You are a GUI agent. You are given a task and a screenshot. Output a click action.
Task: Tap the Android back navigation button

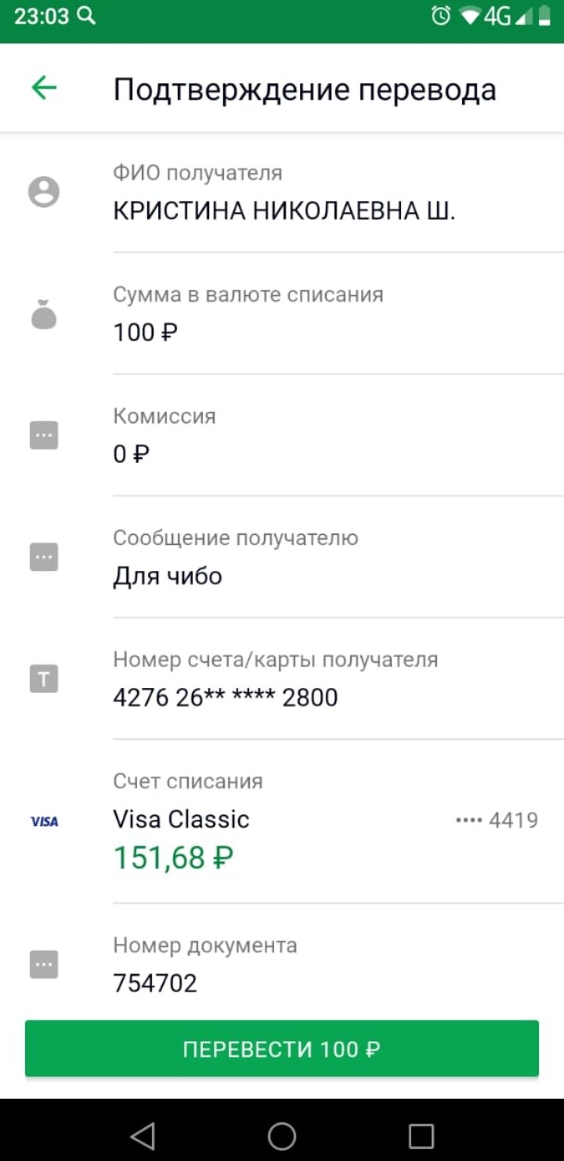point(143,1135)
